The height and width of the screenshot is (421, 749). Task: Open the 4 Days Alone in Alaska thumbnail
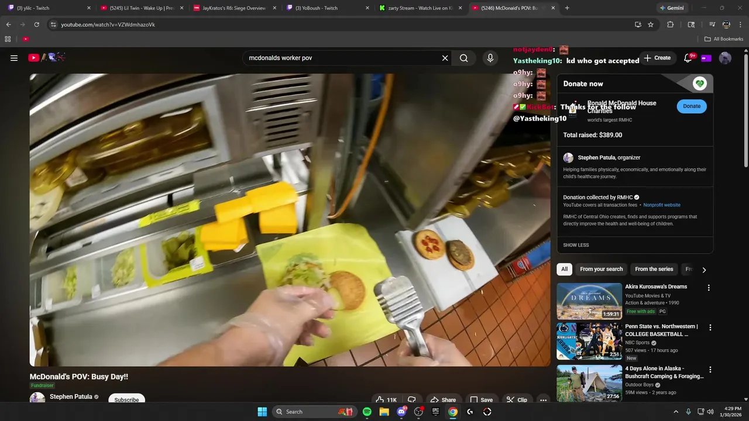[x=589, y=383]
